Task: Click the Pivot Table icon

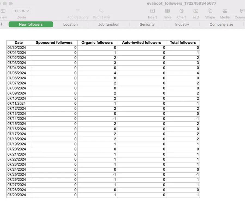Action: click(x=101, y=11)
